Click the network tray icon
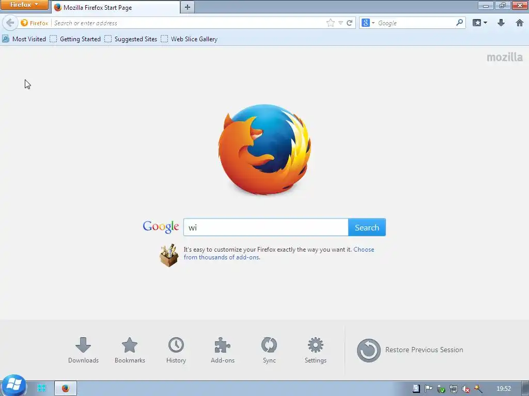The height and width of the screenshot is (396, 529). [454, 389]
